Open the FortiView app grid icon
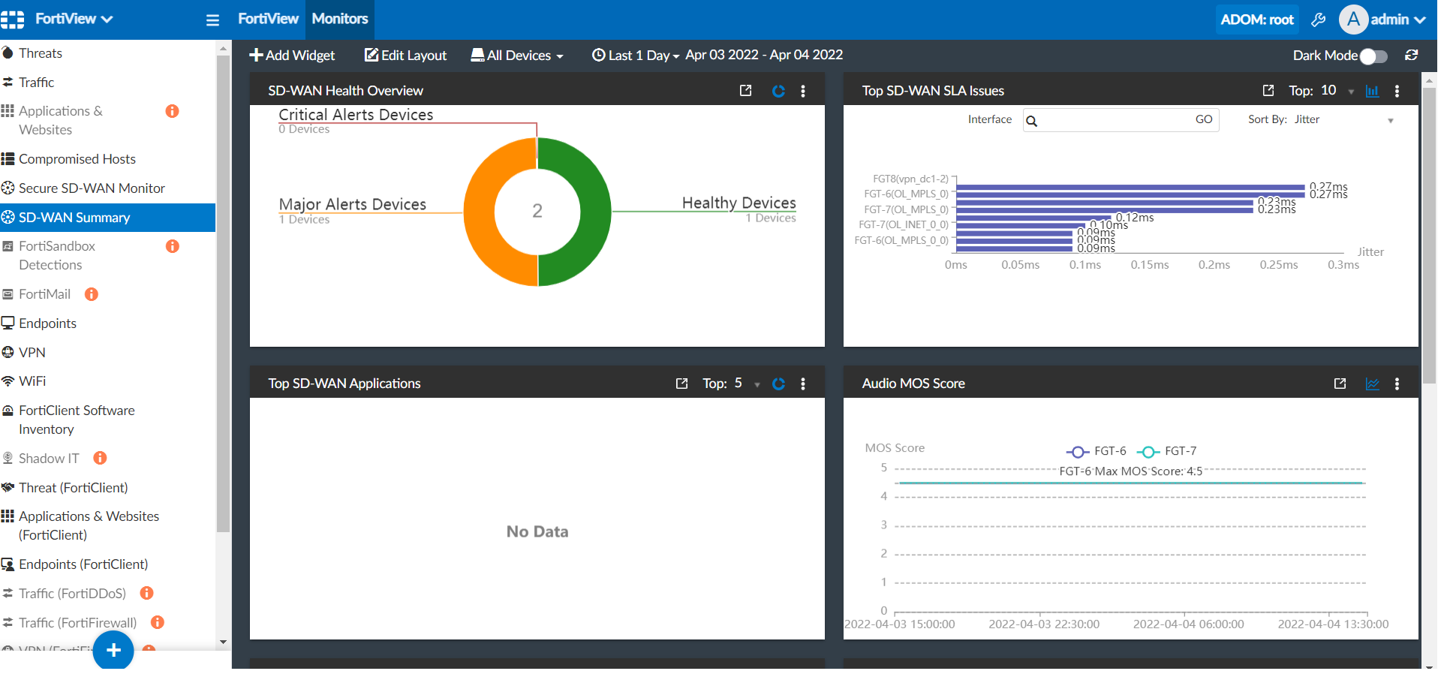Viewport: 1441px width, 674px height. pyautogui.click(x=12, y=20)
